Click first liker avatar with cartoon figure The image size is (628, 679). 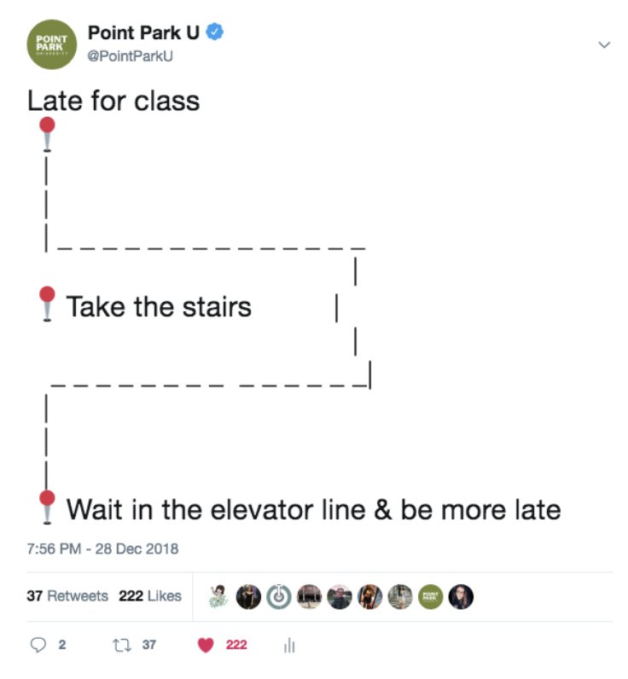click(218, 597)
